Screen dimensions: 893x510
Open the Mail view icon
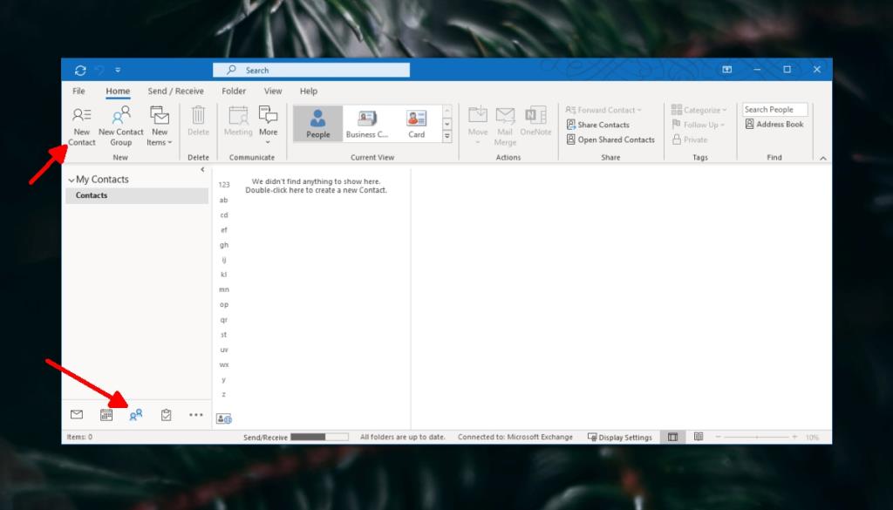(x=77, y=414)
